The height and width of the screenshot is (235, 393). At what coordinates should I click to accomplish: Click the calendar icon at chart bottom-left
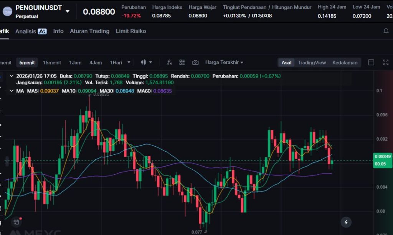(x=16, y=222)
